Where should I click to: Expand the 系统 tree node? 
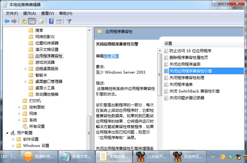coord(19,120)
